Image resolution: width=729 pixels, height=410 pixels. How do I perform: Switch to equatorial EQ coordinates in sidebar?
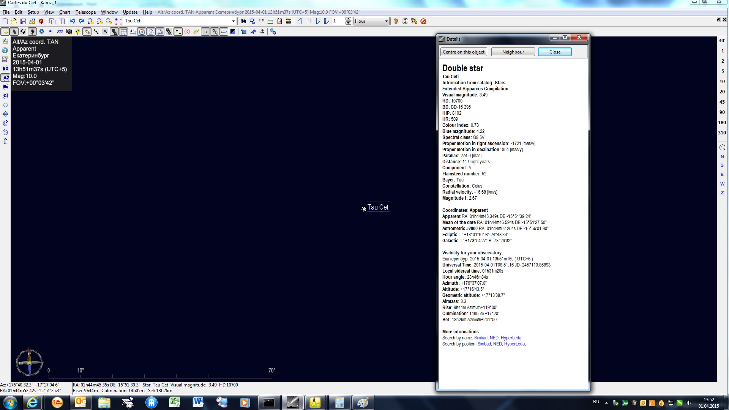[5, 69]
